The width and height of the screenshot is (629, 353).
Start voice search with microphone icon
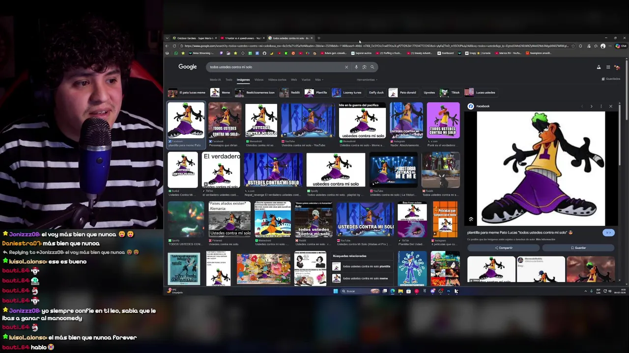coord(356,67)
